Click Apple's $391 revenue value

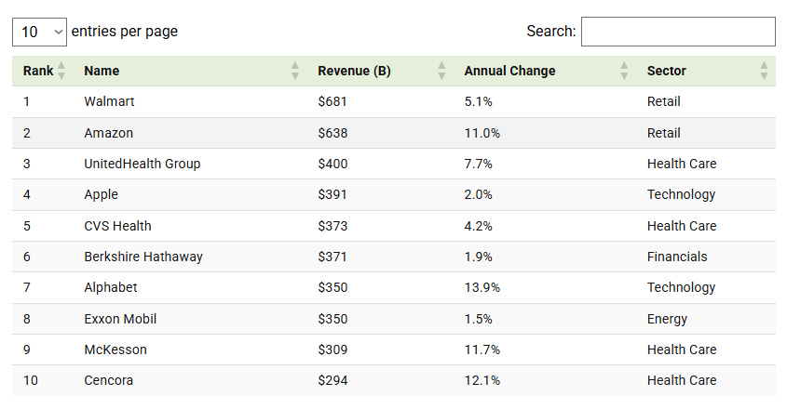click(x=332, y=194)
